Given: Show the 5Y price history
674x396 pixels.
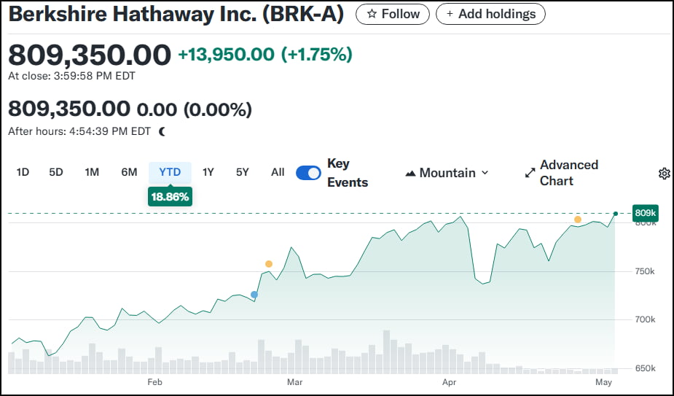Looking at the screenshot, I should (243, 173).
